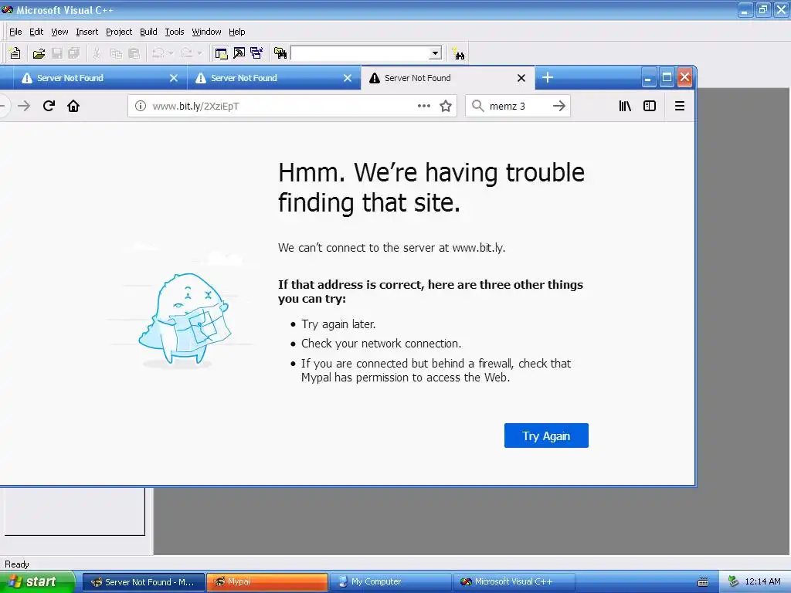Open a new browser tab with plus
The image size is (791, 593).
tap(548, 78)
